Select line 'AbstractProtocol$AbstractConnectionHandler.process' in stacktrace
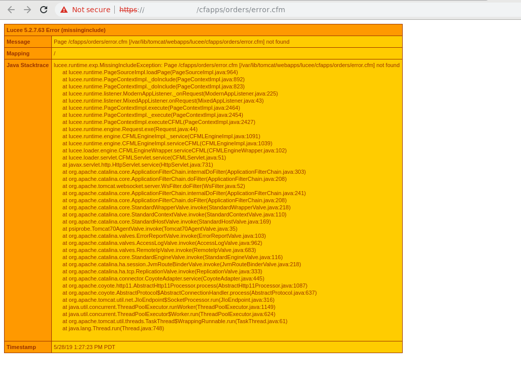The height and width of the screenshot is (377, 521). 190,293
